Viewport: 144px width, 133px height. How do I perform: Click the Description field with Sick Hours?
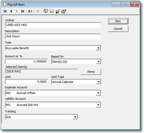point(53,36)
